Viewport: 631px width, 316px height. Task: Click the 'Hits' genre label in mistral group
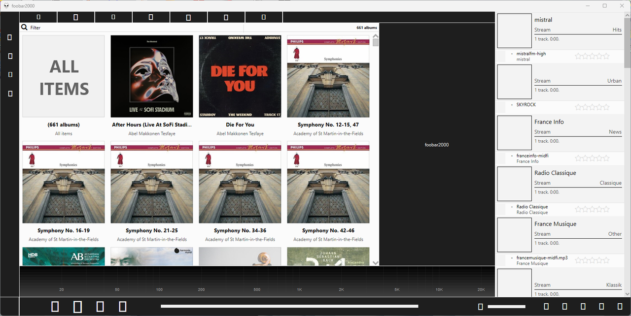[617, 30]
